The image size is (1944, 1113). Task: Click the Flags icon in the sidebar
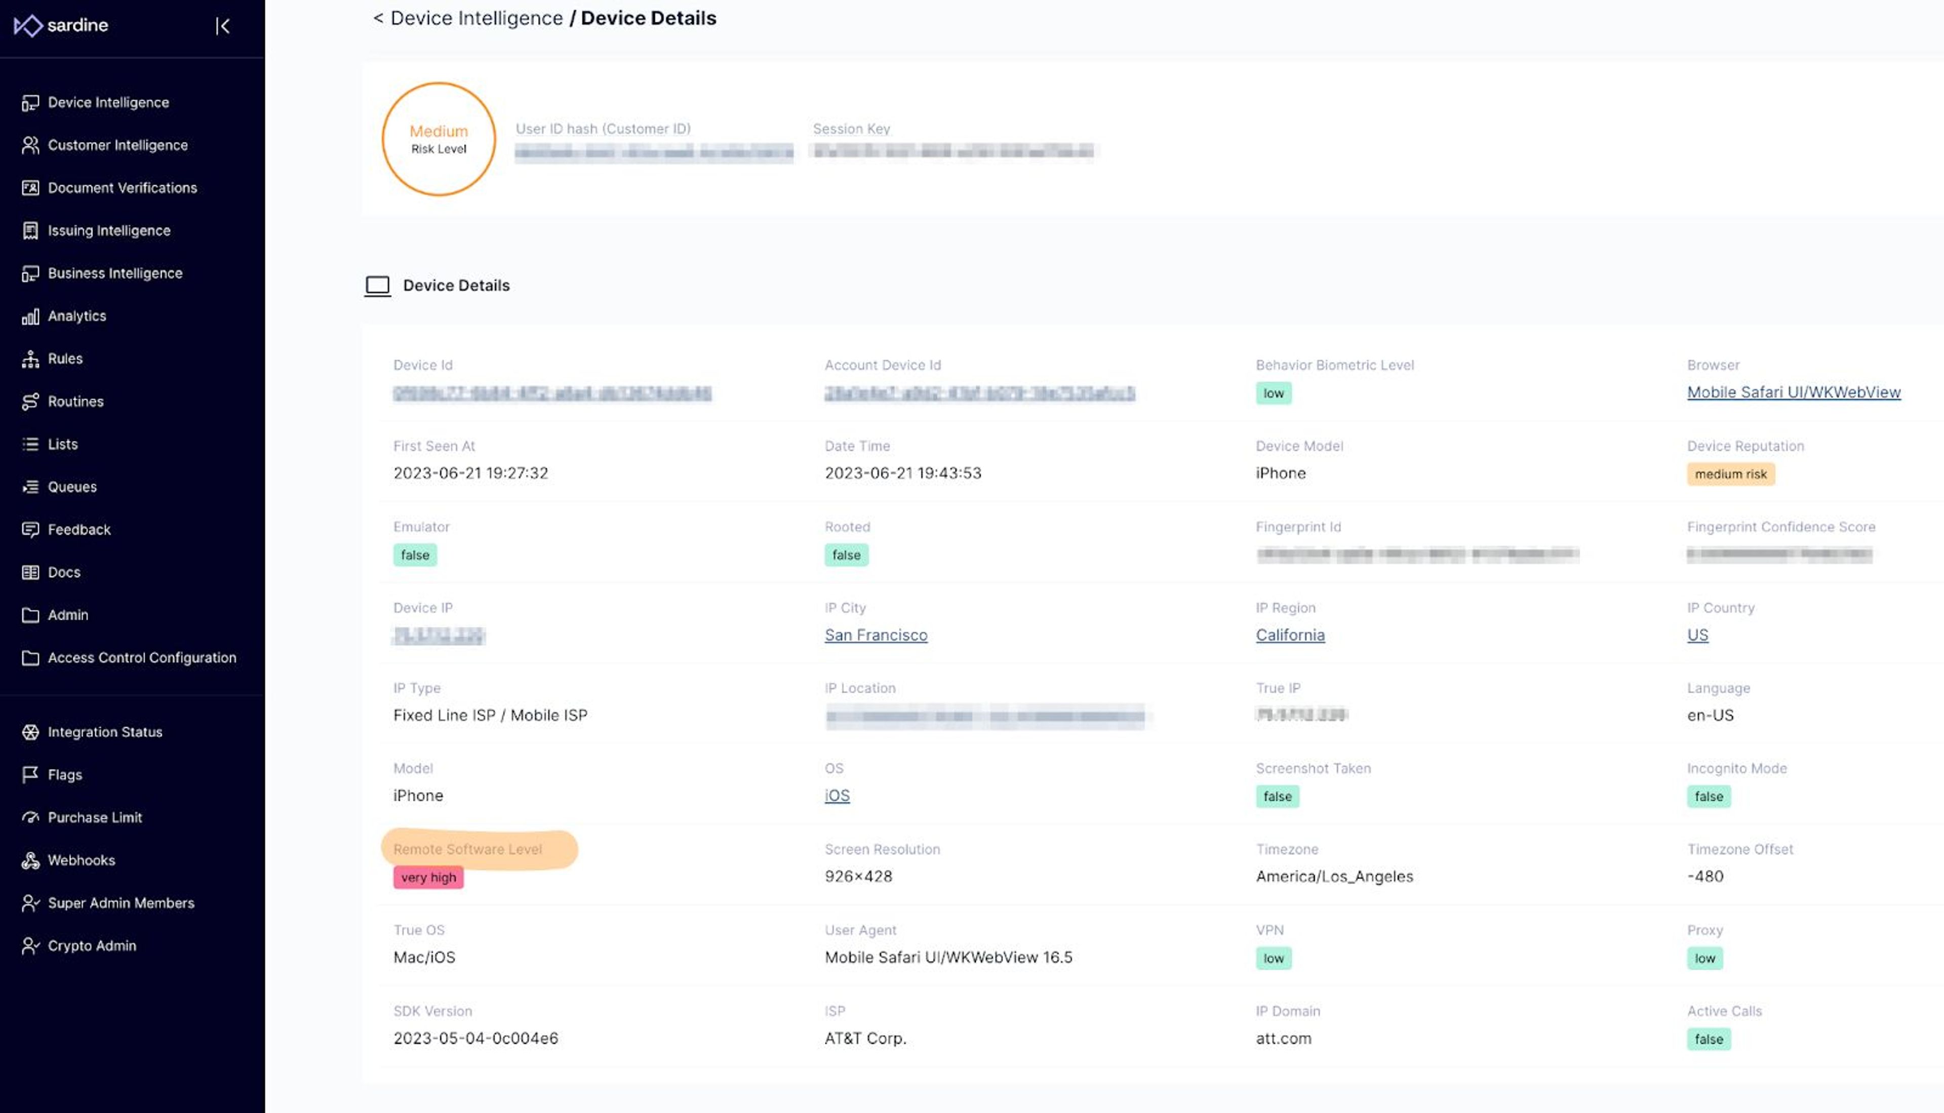(x=30, y=775)
